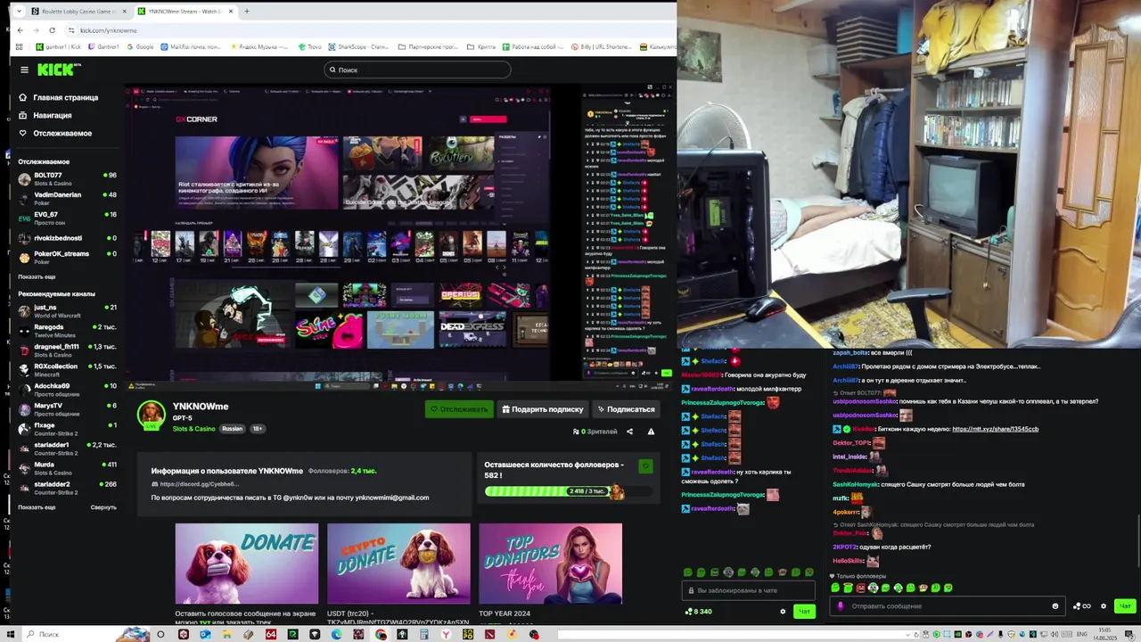1141x642 pixels.
Task: Click green Чат button in right chat
Action: tap(1125, 606)
